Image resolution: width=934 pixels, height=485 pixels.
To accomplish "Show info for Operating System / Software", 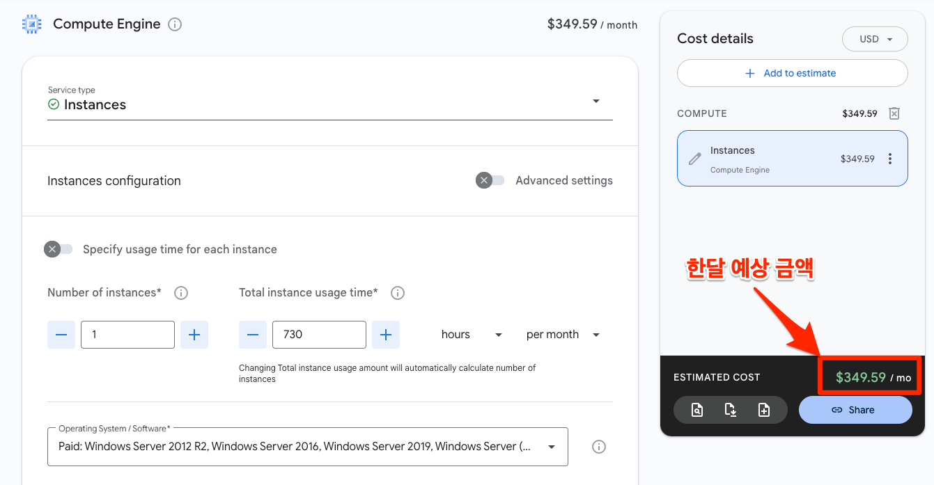I will (x=599, y=447).
